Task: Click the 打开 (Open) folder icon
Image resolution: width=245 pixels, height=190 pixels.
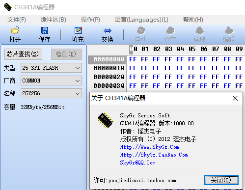Action: tap(15, 30)
